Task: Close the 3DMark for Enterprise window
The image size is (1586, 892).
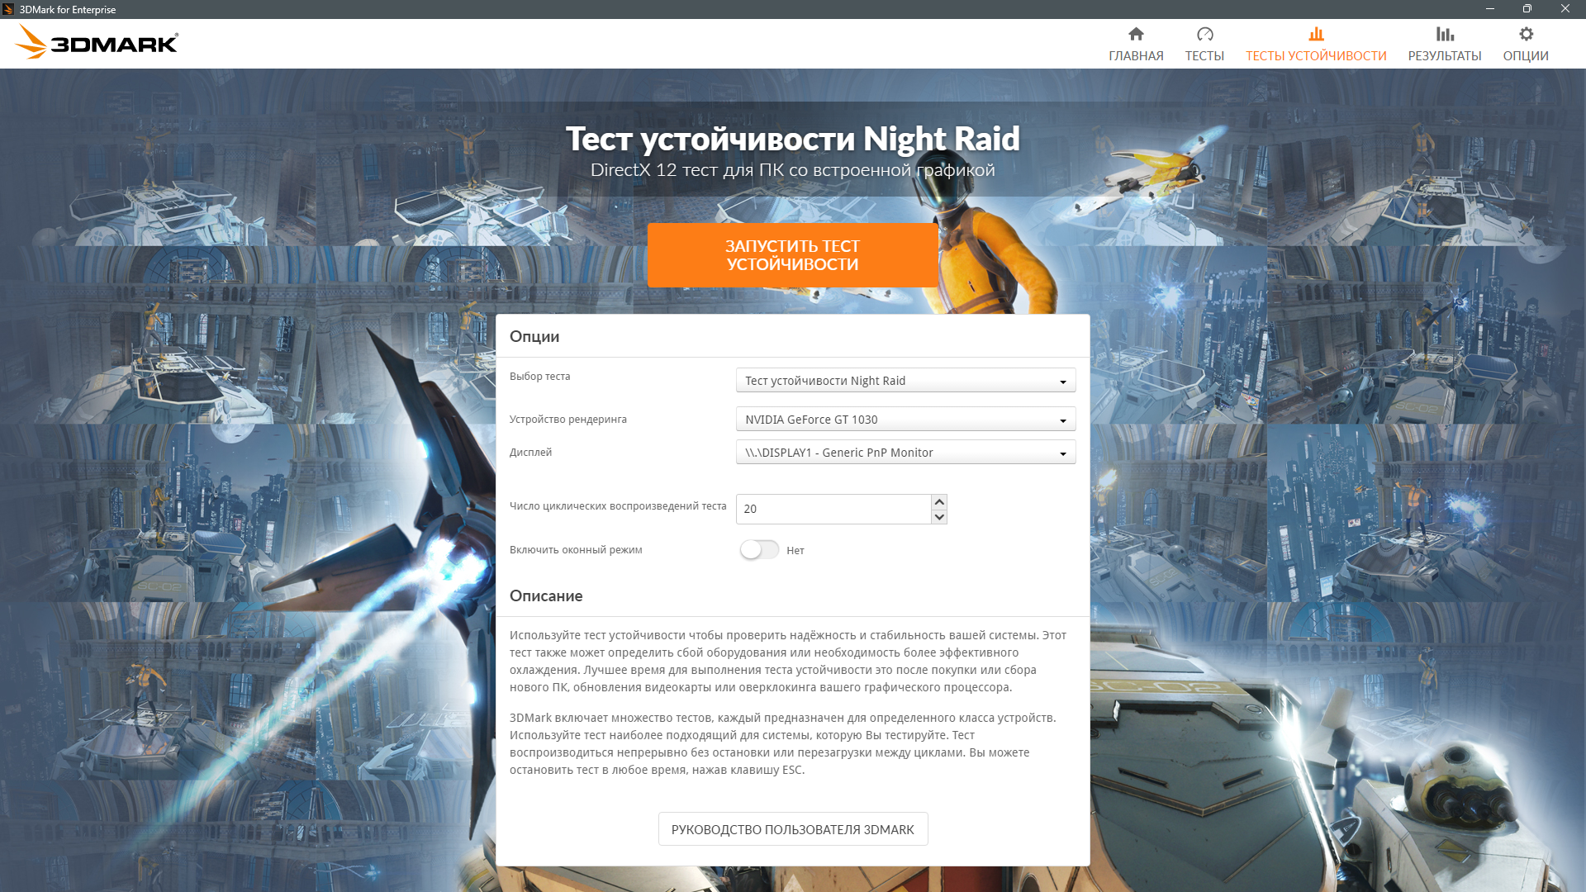Action: tap(1565, 9)
